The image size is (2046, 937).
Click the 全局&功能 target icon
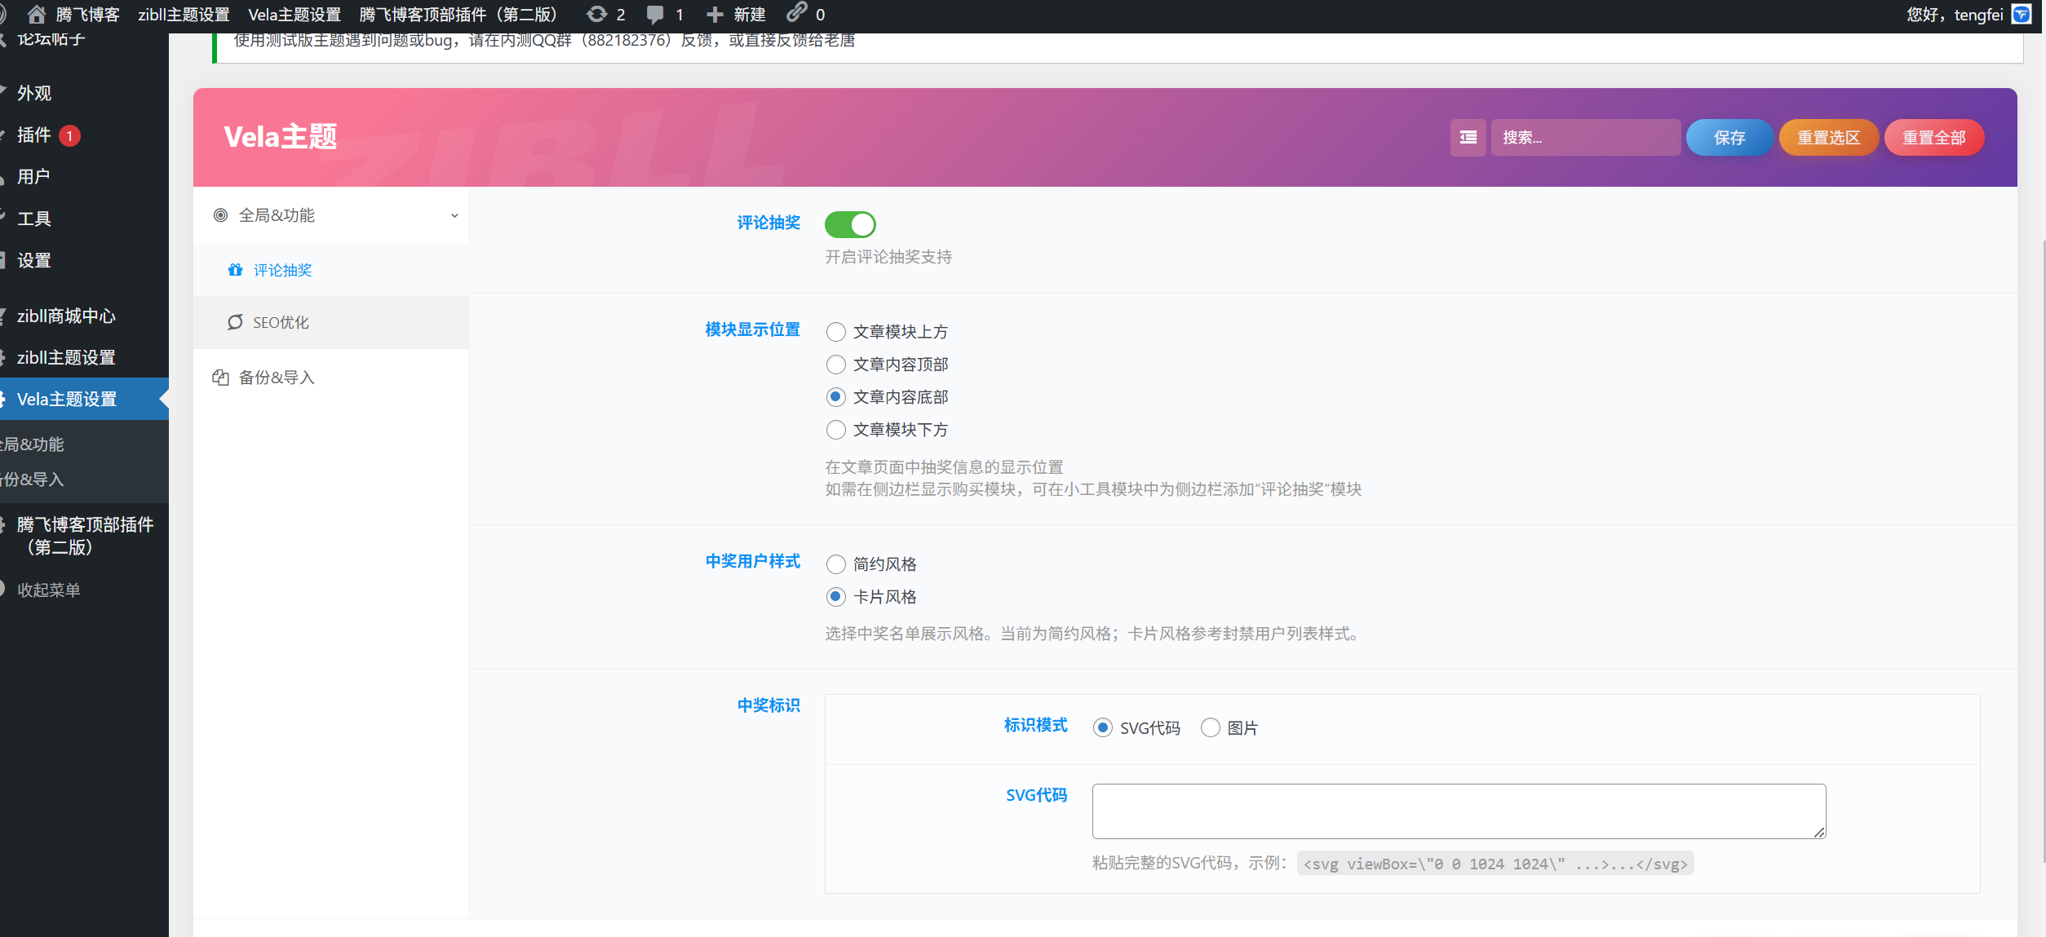click(x=219, y=214)
